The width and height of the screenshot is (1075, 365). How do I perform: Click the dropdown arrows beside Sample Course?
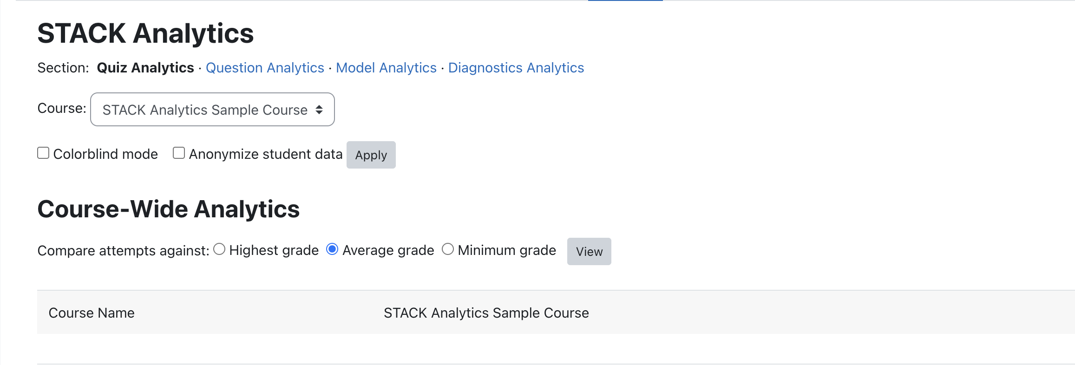click(x=319, y=110)
